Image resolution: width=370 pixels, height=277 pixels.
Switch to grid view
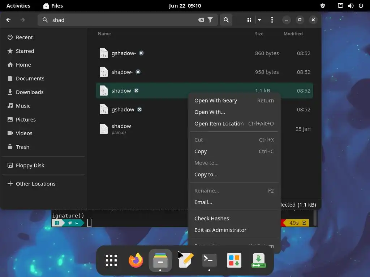249,20
